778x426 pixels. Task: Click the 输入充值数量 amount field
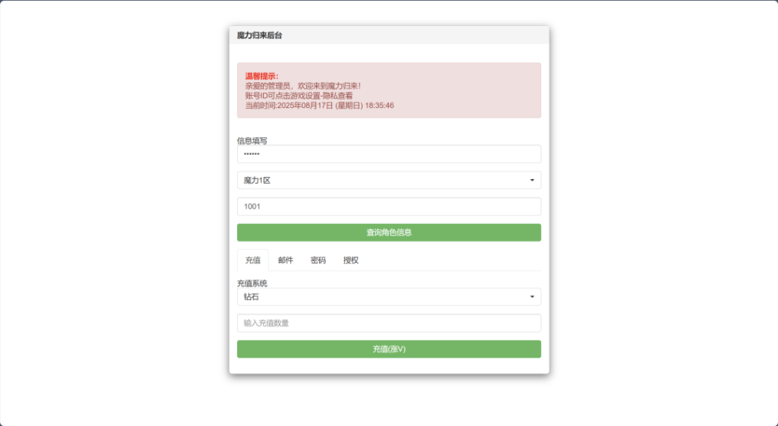point(388,323)
